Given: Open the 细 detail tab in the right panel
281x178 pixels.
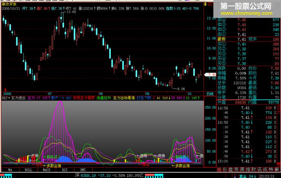Looking at the screenshot, I should 219,169.
